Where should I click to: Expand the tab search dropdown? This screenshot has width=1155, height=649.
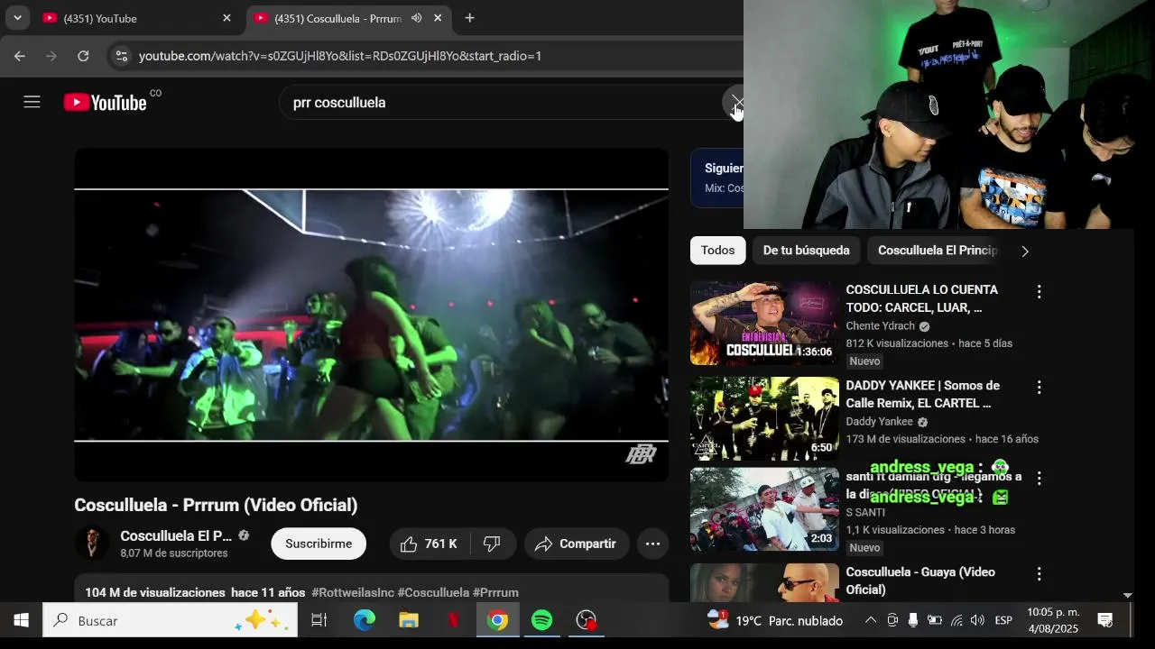[17, 18]
